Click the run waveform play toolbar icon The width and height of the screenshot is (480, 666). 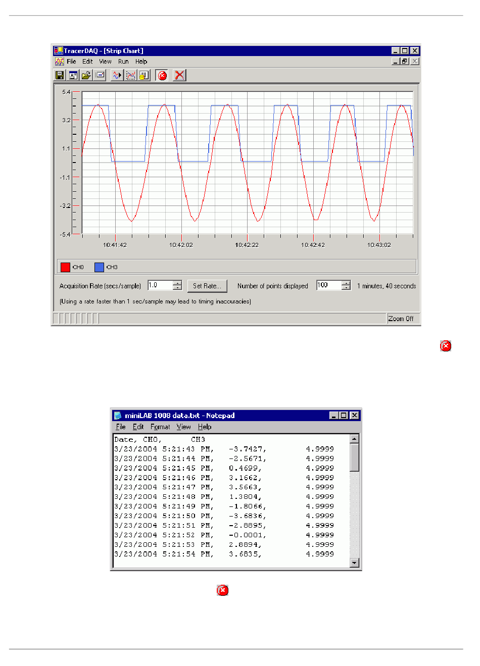click(x=117, y=75)
